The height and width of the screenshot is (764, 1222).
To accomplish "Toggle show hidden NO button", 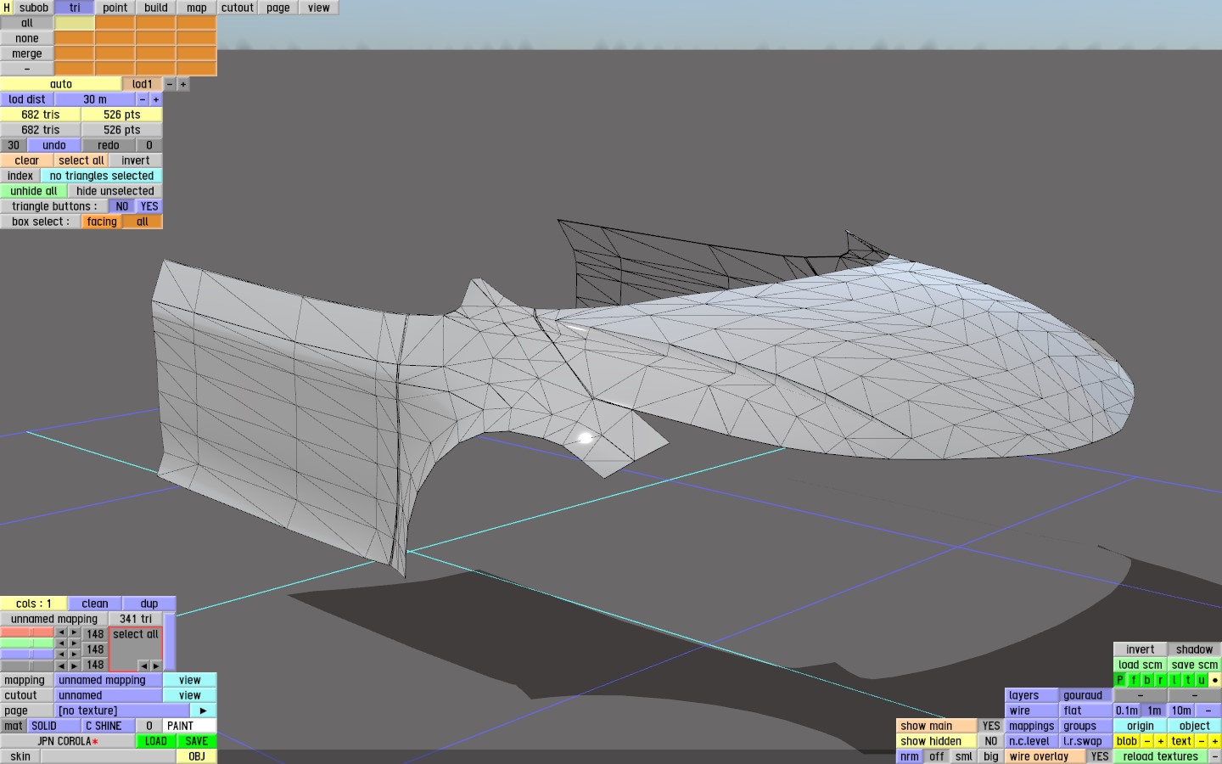I will click(990, 741).
